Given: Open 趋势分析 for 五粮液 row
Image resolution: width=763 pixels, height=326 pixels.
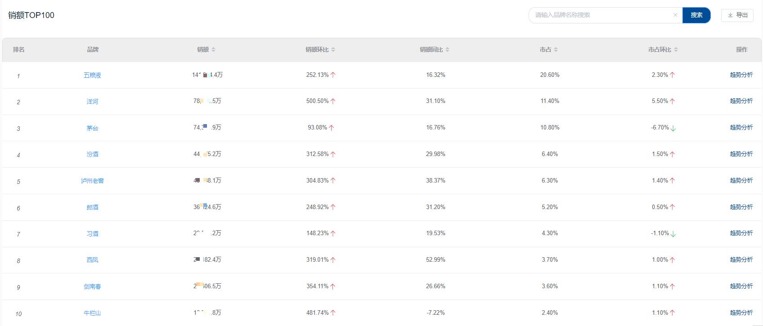Looking at the screenshot, I should [741, 75].
